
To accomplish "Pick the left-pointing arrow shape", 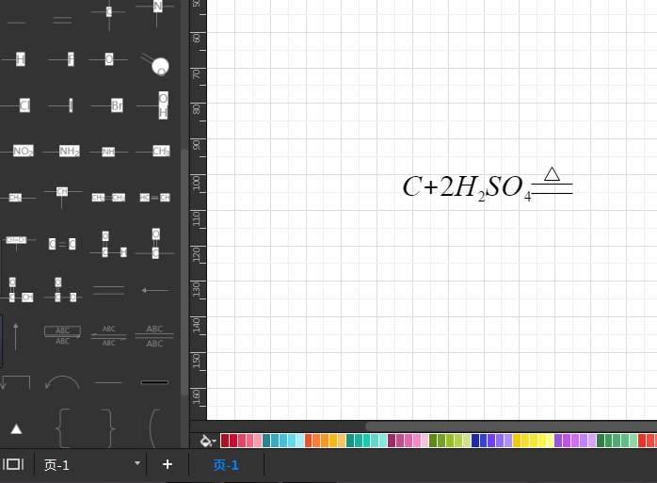I will (x=154, y=290).
